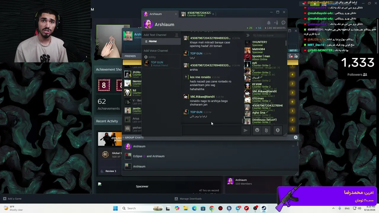379x213 pixels.
Task: Click the weather widget showing 91°F
Action: (x=13, y=208)
